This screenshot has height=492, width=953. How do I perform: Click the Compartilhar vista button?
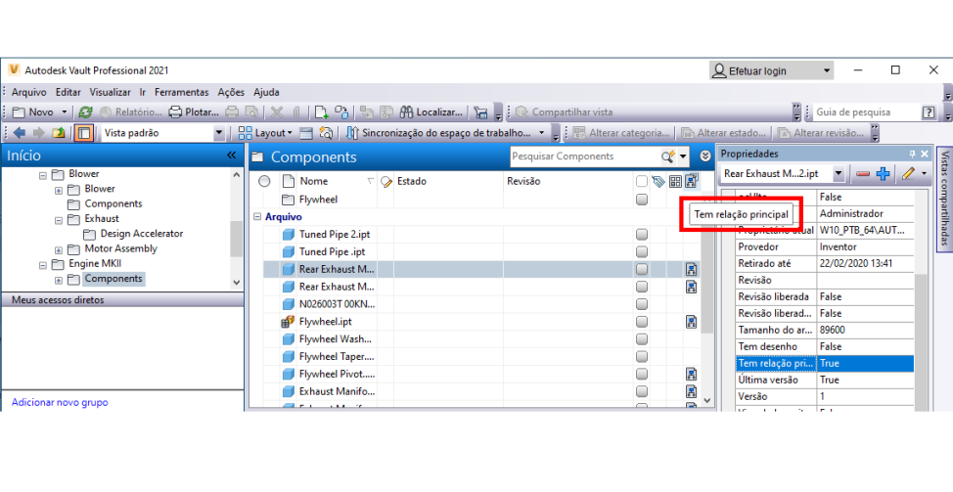coord(564,112)
